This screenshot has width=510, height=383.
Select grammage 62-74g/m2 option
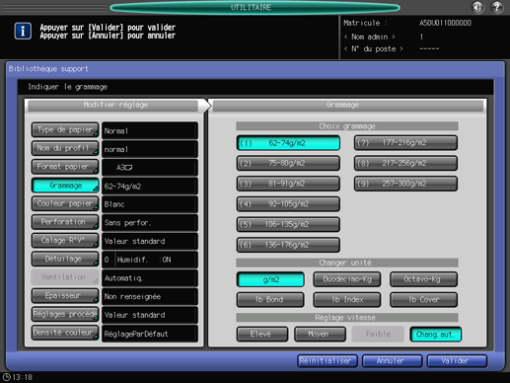pos(288,143)
